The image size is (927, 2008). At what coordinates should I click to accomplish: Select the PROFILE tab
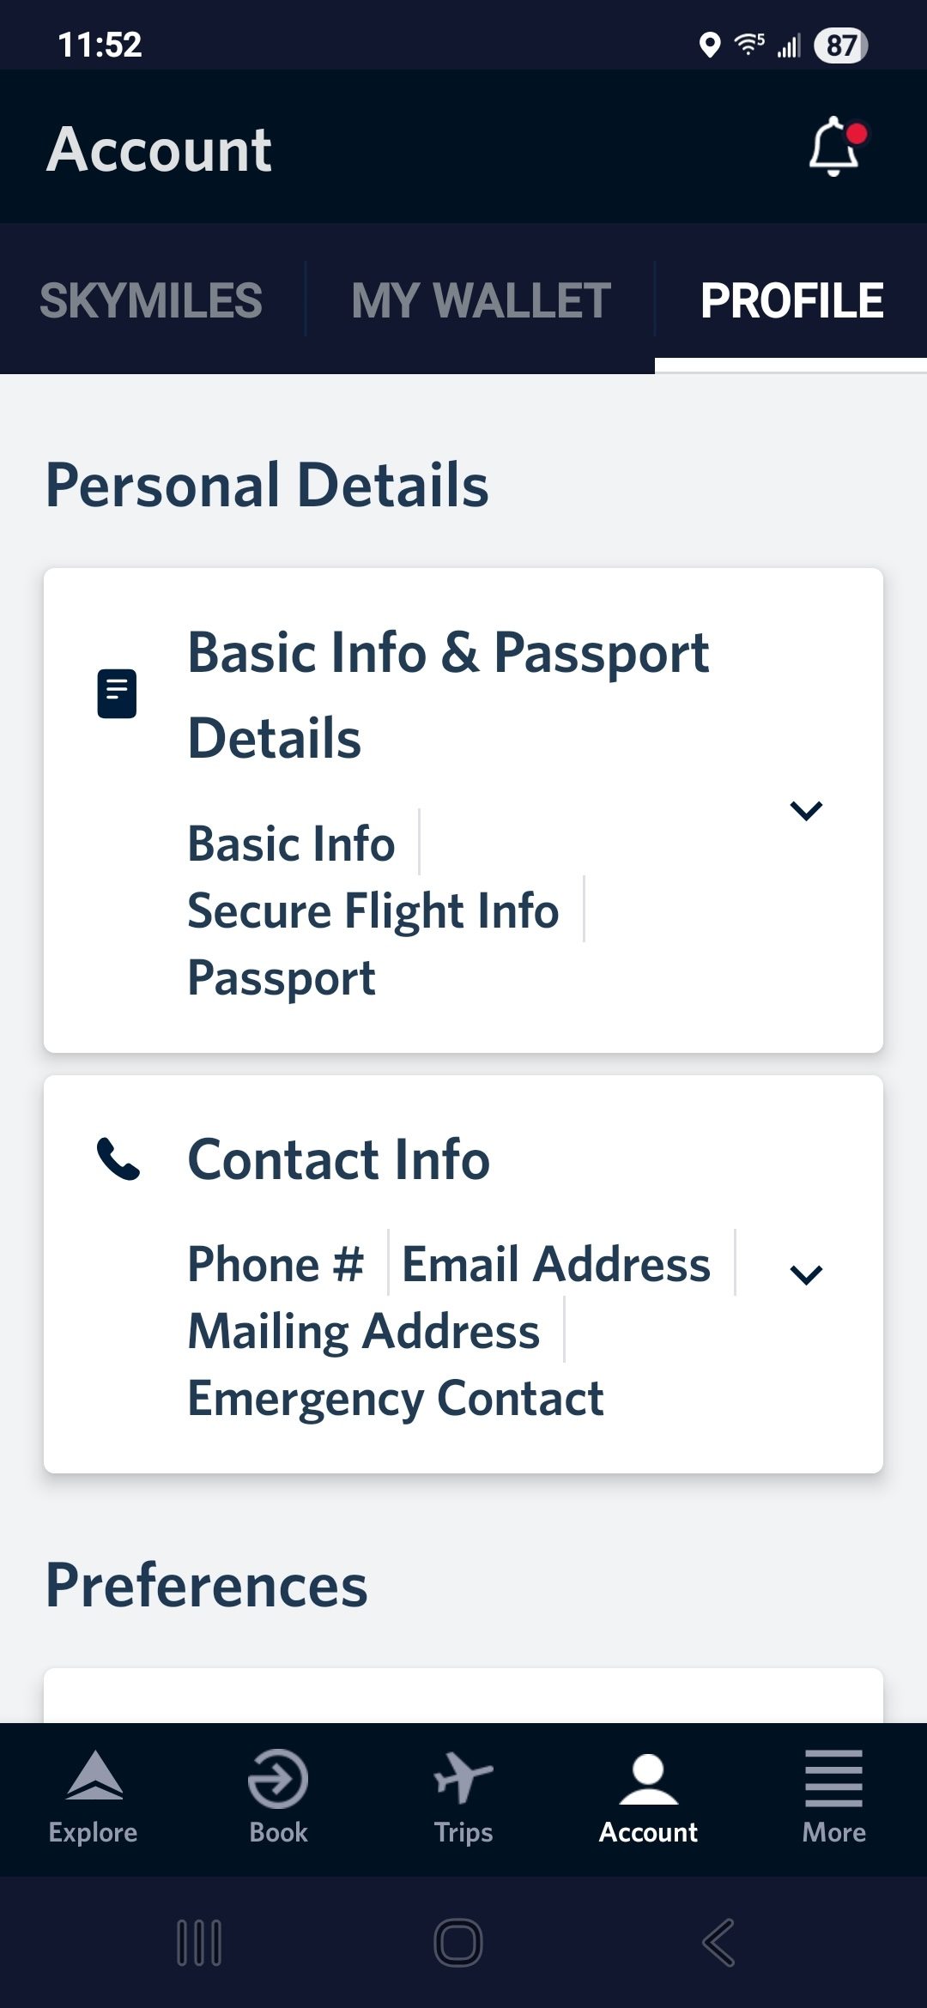click(x=791, y=300)
